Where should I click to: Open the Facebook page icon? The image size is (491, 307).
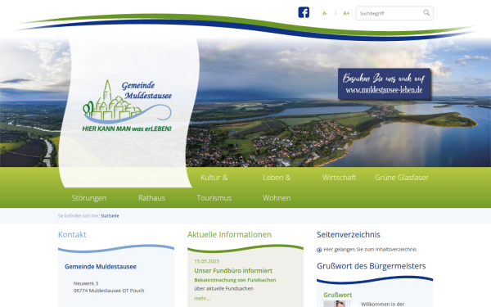(304, 12)
